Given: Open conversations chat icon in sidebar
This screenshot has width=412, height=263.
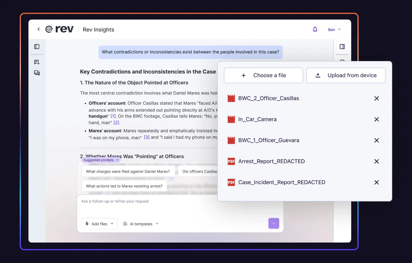Looking at the screenshot, I should click(37, 73).
